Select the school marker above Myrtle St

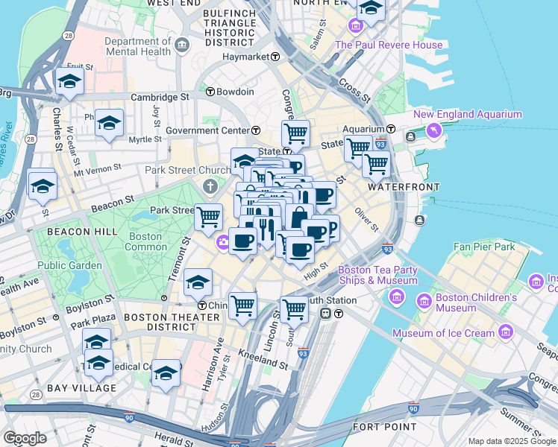(x=109, y=125)
